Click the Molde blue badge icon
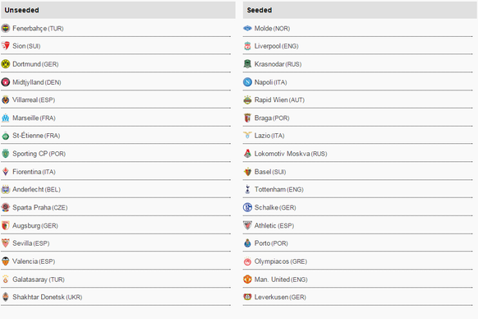Screen dimensions: 478x319 (247, 29)
